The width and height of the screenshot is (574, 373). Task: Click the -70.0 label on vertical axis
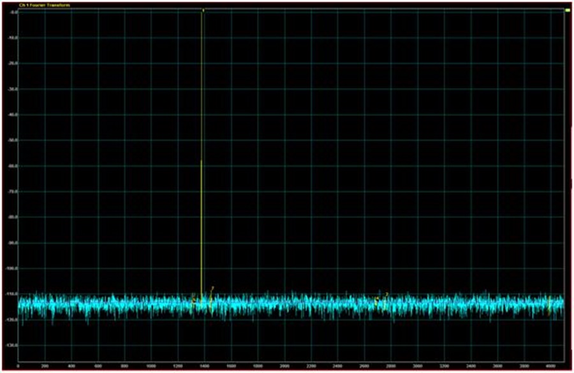pyautogui.click(x=13, y=191)
